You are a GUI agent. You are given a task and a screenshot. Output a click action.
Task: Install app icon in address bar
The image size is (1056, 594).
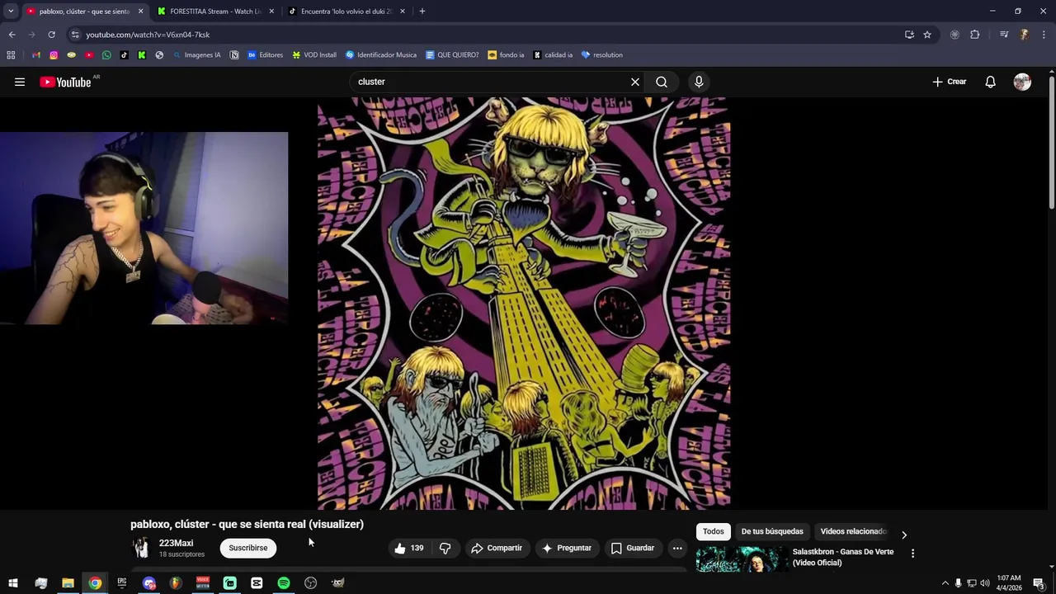909,35
